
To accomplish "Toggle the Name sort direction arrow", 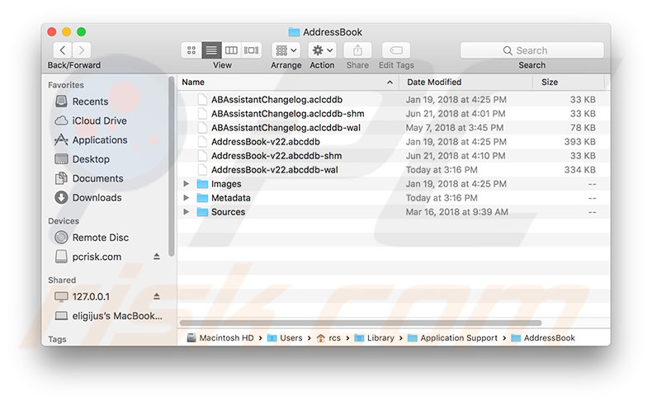I will pos(390,82).
